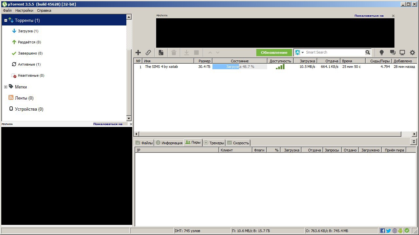Add torrent from URL link icon
The width and height of the screenshot is (419, 235).
click(x=148, y=53)
